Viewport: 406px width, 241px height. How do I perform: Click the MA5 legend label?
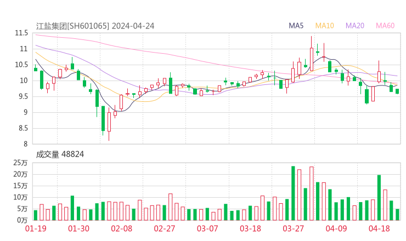pyautogui.click(x=296, y=26)
